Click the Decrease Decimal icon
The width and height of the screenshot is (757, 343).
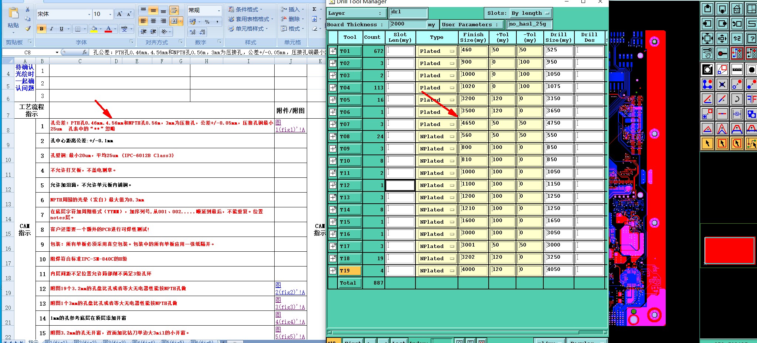(x=203, y=32)
